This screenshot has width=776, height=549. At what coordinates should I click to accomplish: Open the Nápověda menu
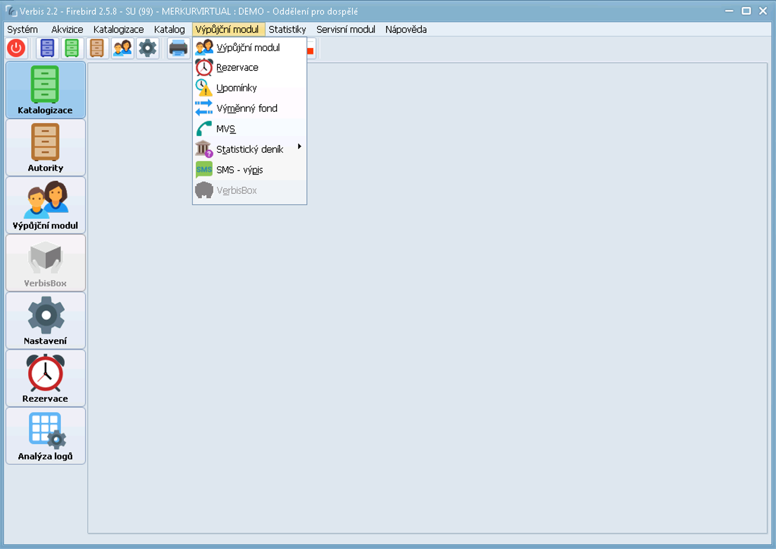406,30
